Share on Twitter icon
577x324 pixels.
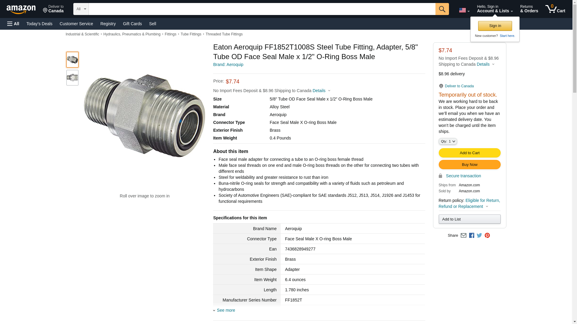pyautogui.click(x=479, y=235)
